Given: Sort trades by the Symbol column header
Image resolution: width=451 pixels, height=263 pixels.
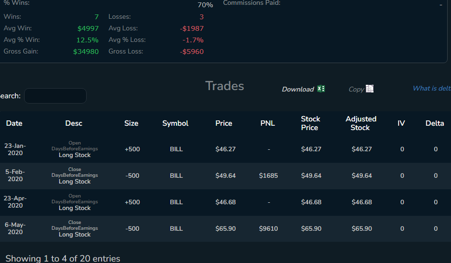Looking at the screenshot, I should coord(175,123).
